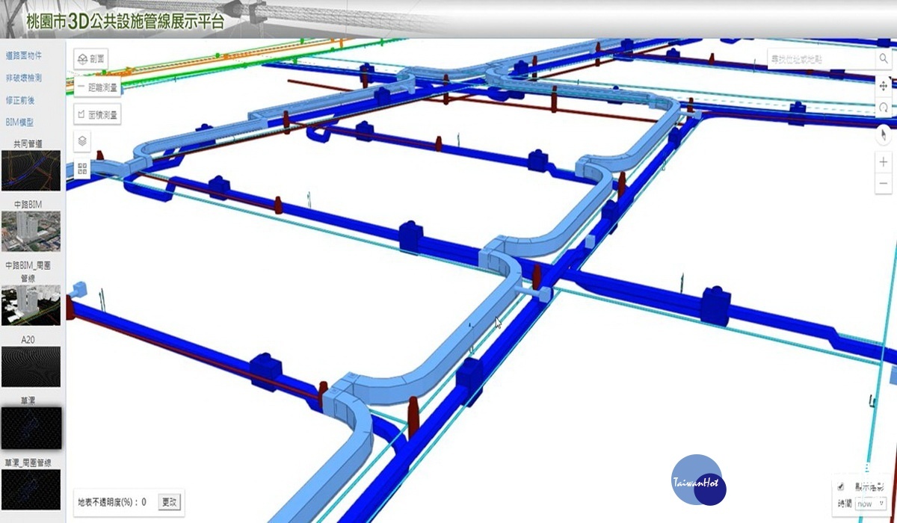
Task: Open the time dropdown showing now
Action: click(x=870, y=504)
